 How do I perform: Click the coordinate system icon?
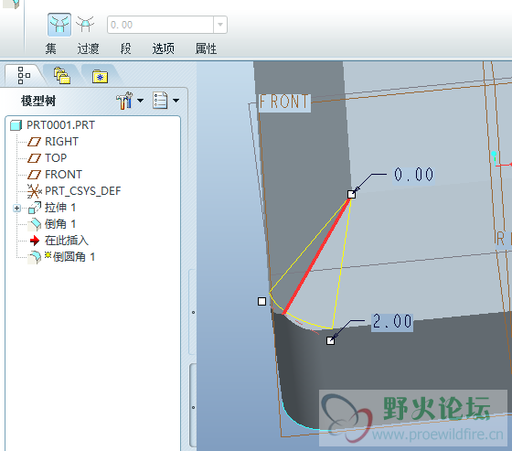(x=35, y=191)
